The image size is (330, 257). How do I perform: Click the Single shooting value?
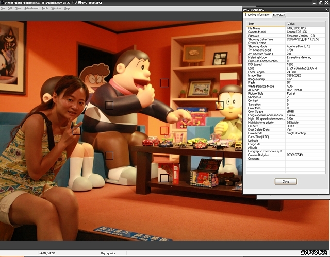click(x=296, y=133)
